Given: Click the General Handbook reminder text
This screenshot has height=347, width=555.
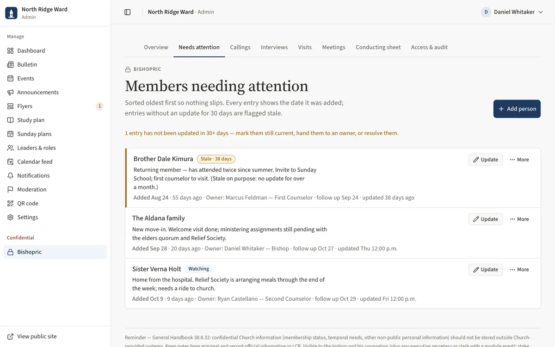Looking at the screenshot, I should (x=328, y=341).
